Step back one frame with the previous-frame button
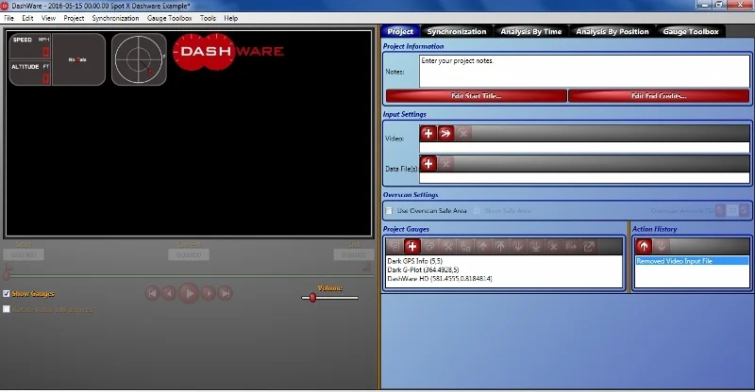 169,293
